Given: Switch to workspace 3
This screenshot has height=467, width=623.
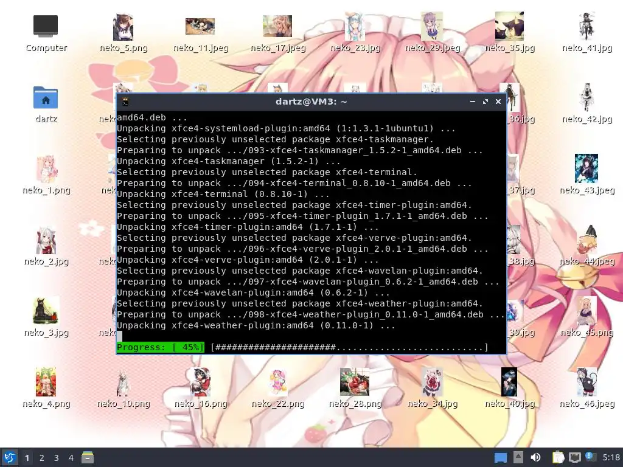Looking at the screenshot, I should click(x=57, y=458).
